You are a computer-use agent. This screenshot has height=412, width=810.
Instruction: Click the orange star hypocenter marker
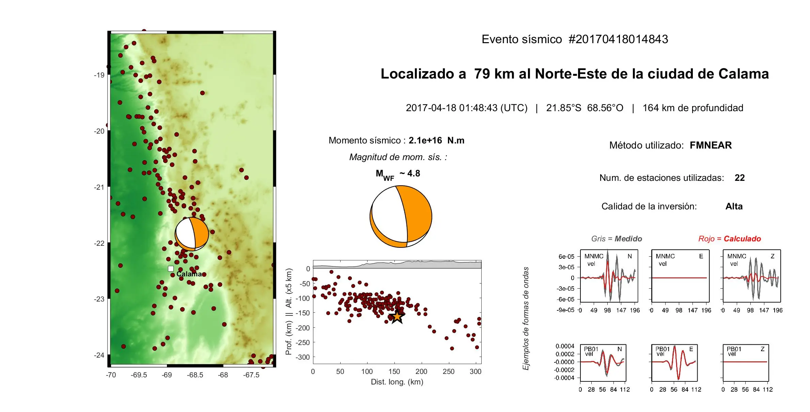coord(397,316)
